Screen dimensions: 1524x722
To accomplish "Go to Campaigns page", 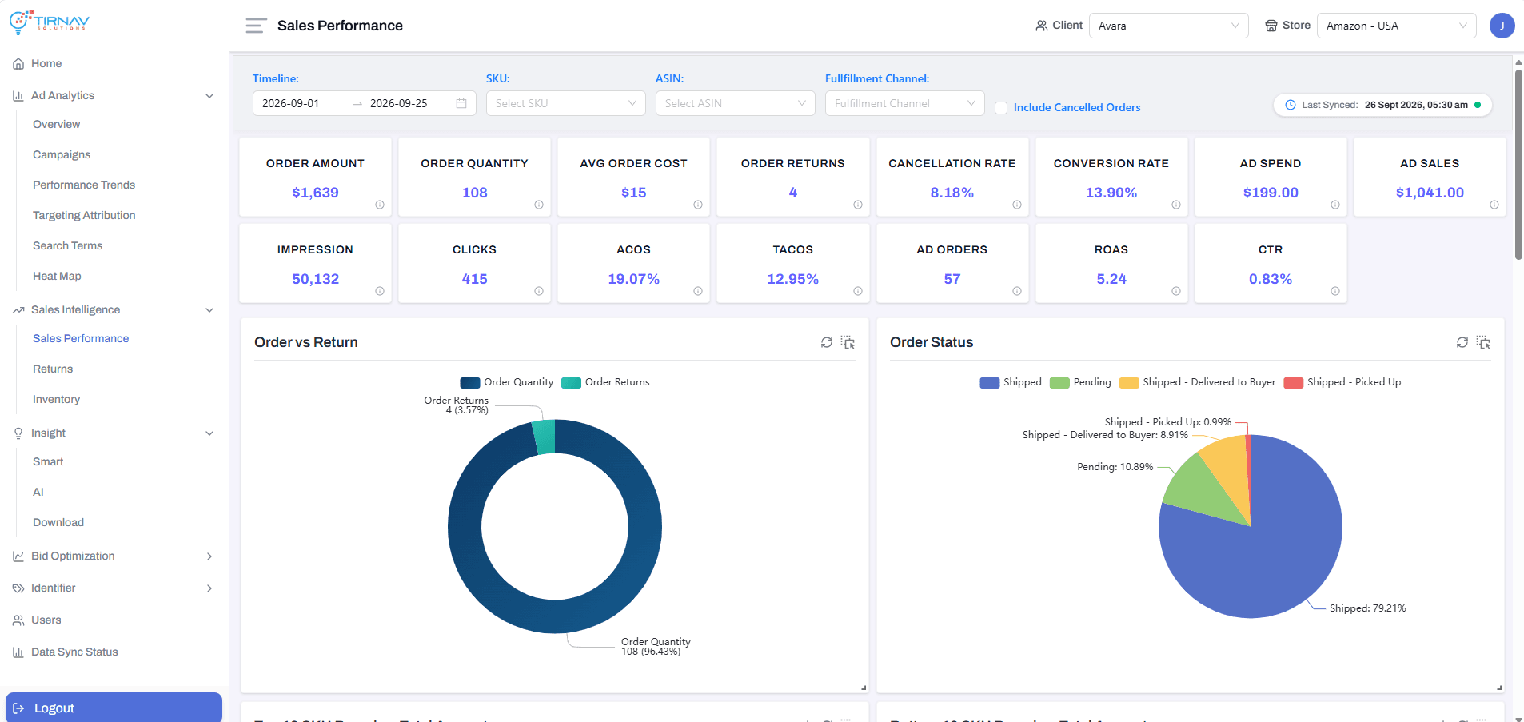I will pos(62,155).
